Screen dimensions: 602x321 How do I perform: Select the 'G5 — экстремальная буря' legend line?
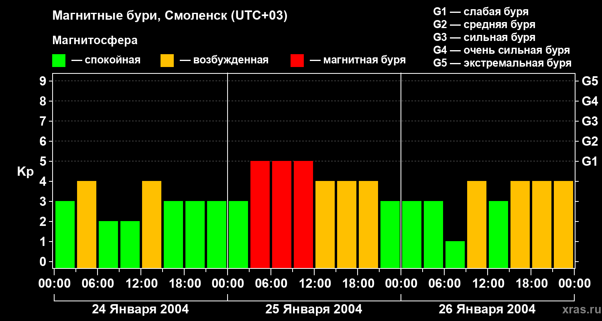point(502,63)
